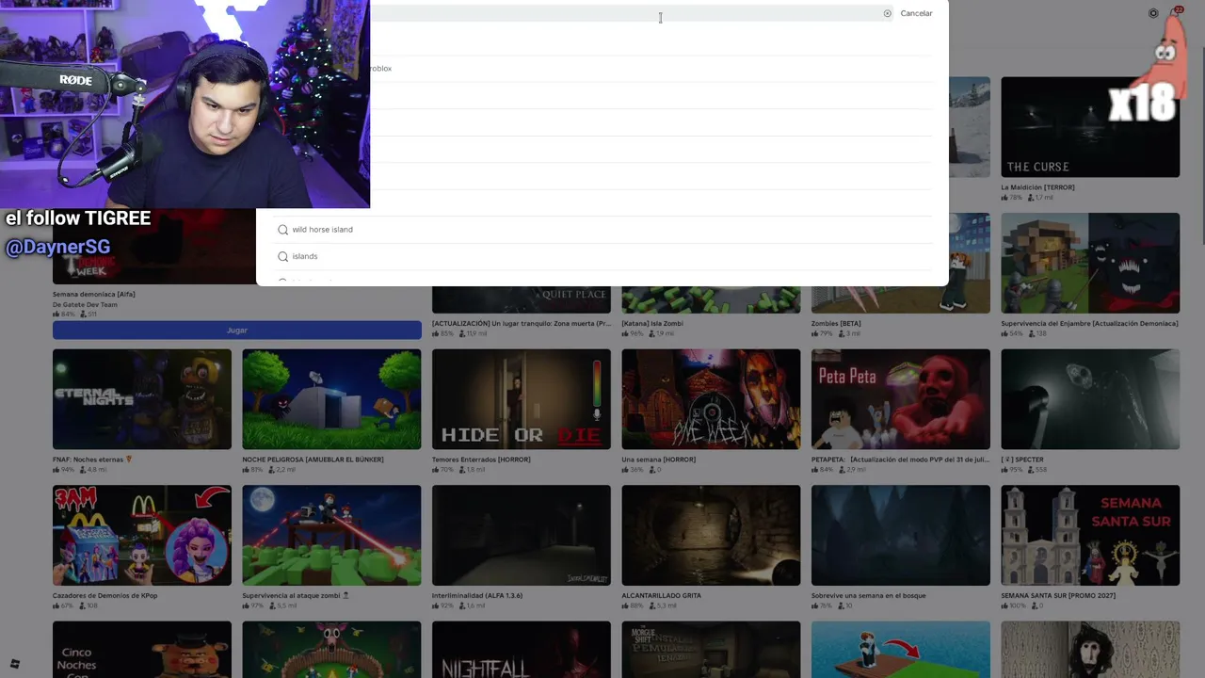Click 'Cazadores de Demonios de KPop' title
The width and height of the screenshot is (1205, 678).
coord(105,595)
